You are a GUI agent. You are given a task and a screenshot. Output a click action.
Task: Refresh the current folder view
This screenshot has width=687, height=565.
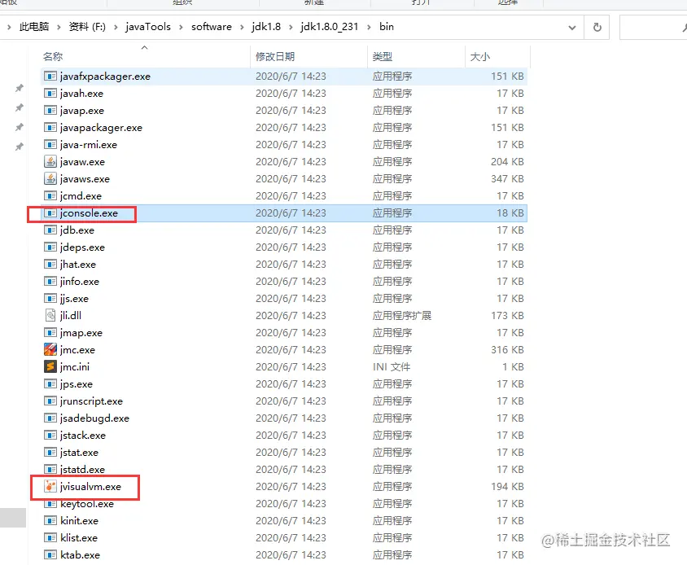pyautogui.click(x=597, y=27)
